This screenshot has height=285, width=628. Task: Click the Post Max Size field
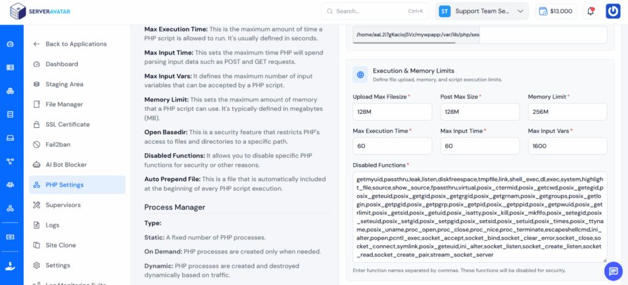(480, 112)
